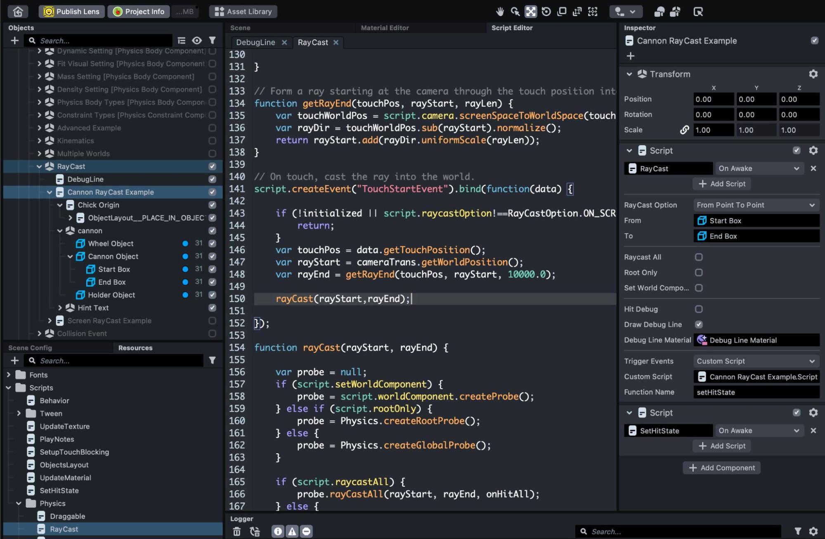Click the Publish Lens button
The height and width of the screenshot is (539, 825).
72,12
